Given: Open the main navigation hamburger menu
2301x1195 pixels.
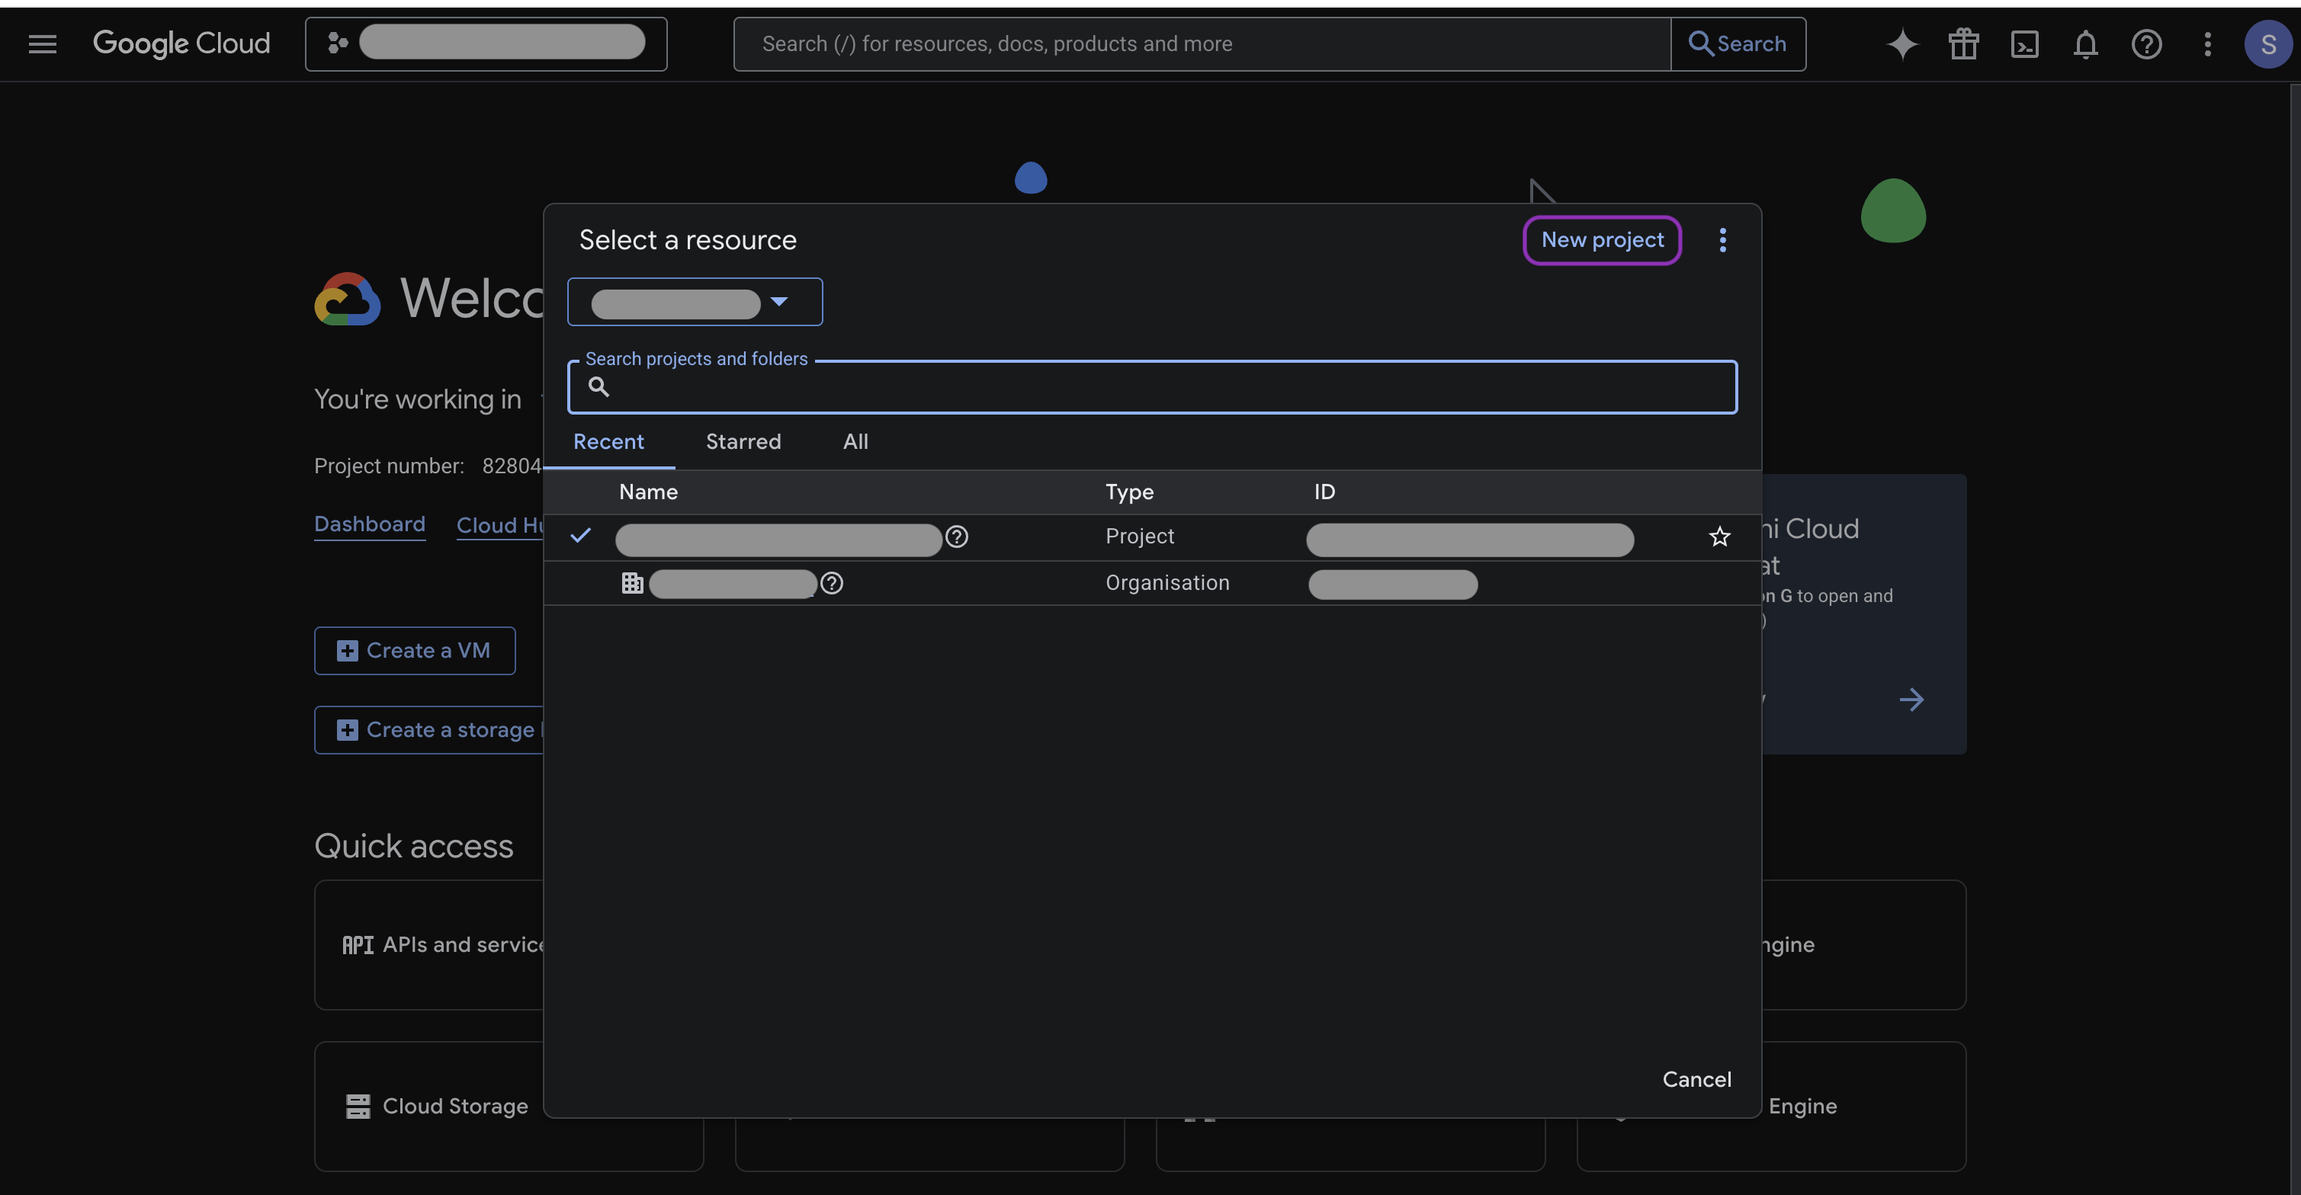Looking at the screenshot, I should tap(42, 43).
